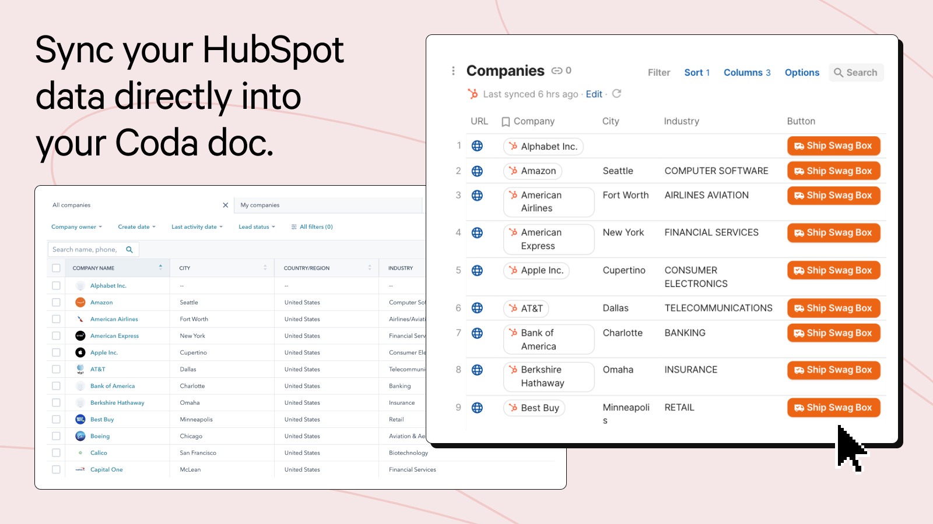Click the link count icon beside Companies title
933x524 pixels.
coord(557,70)
